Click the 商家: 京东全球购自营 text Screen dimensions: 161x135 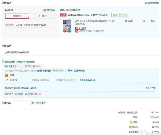70,10
